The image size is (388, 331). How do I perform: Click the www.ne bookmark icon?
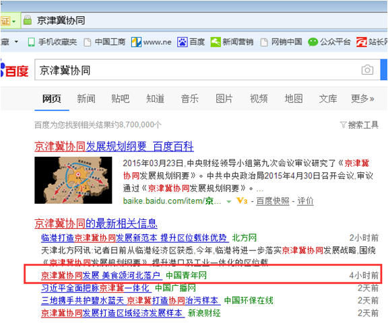(x=136, y=42)
